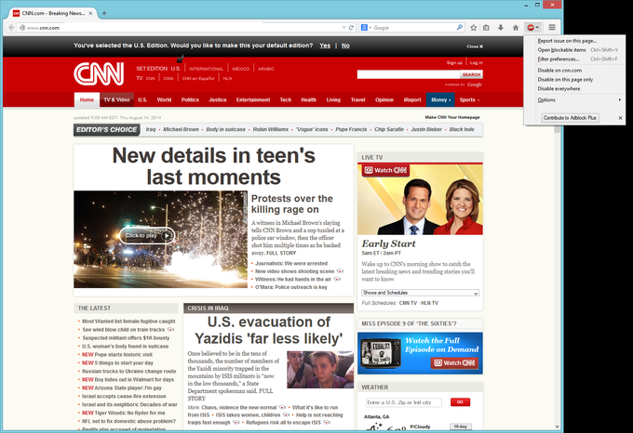Image resolution: width=633 pixels, height=433 pixels.
Task: Open headline New details in teen's last moments
Action: (x=213, y=166)
